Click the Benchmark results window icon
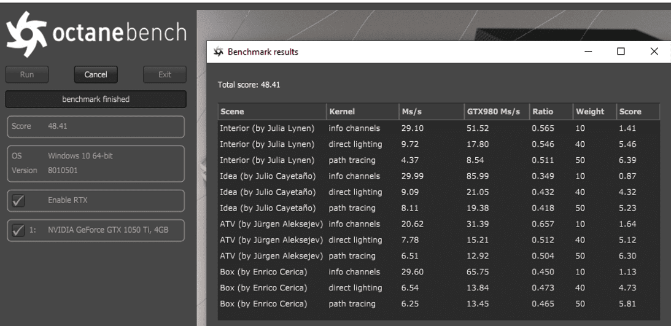The width and height of the screenshot is (671, 326). (x=219, y=52)
